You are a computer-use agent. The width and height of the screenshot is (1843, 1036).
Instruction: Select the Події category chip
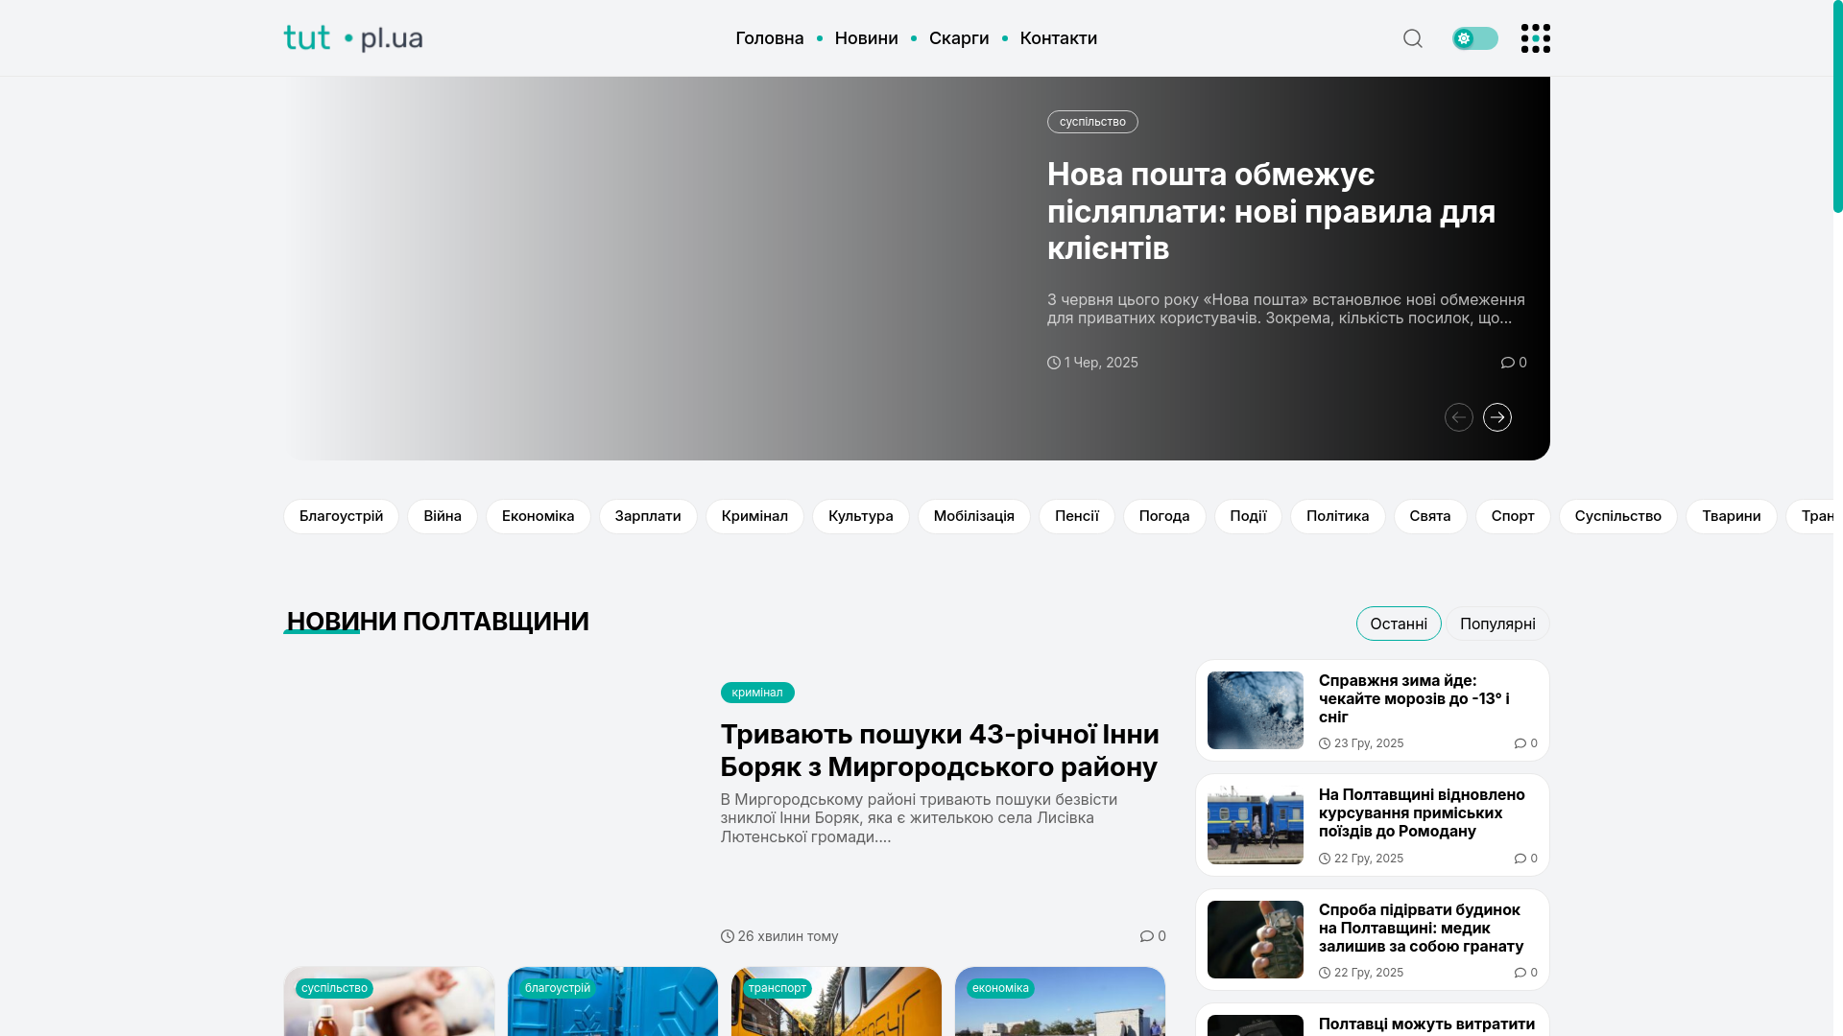coord(1248,516)
